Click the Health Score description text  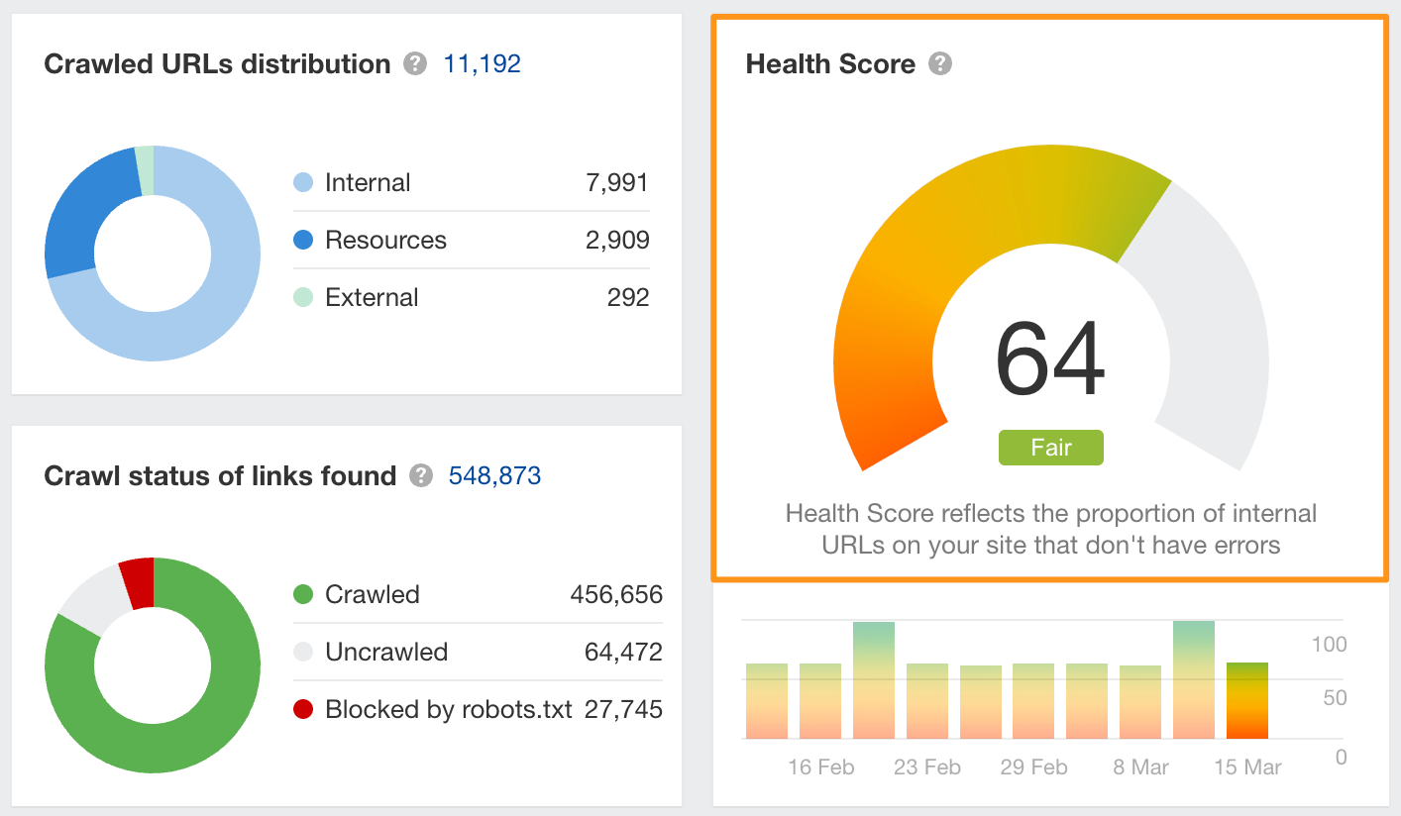[x=1051, y=530]
